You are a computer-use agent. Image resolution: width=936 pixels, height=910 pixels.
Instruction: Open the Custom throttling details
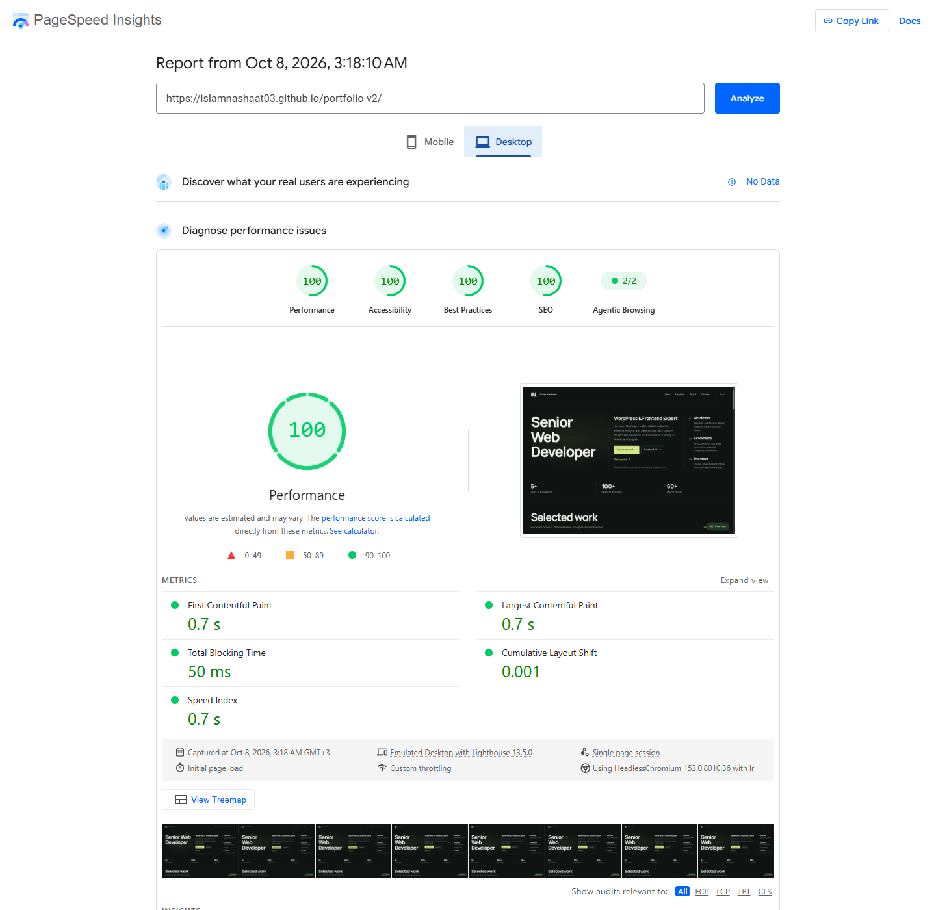[x=421, y=768]
